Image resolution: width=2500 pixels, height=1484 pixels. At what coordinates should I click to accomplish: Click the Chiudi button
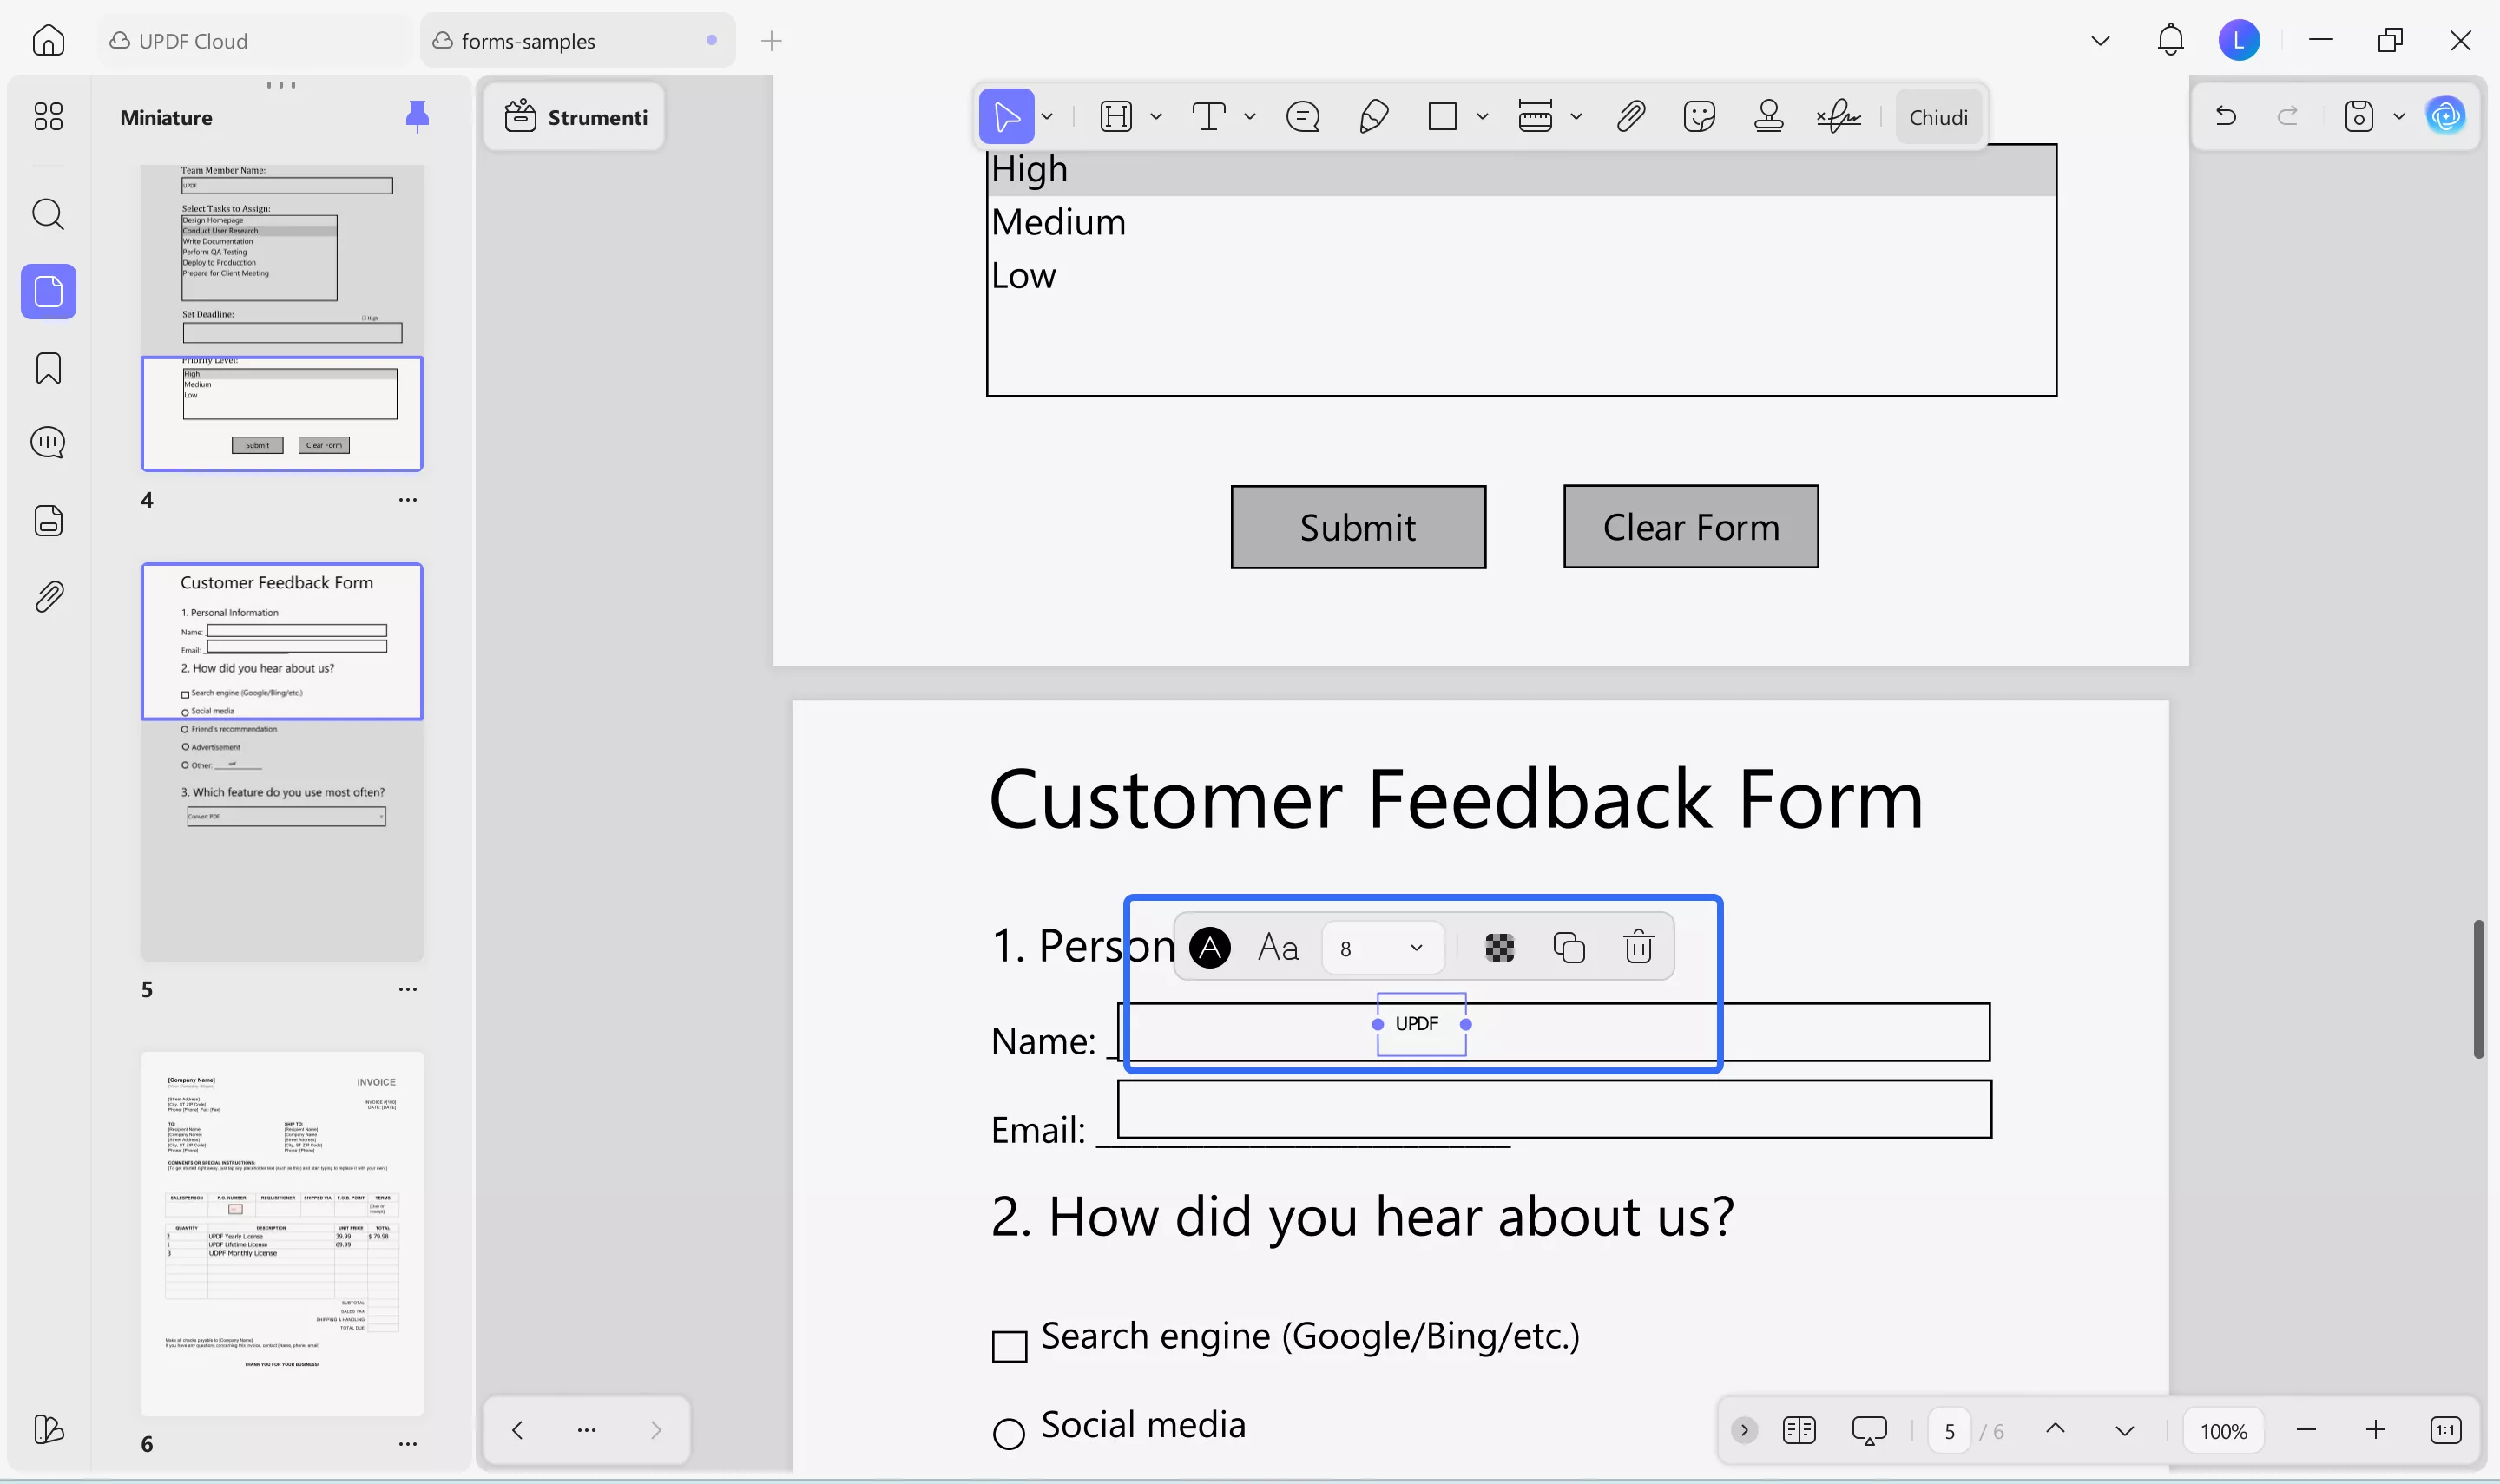[x=1937, y=117]
